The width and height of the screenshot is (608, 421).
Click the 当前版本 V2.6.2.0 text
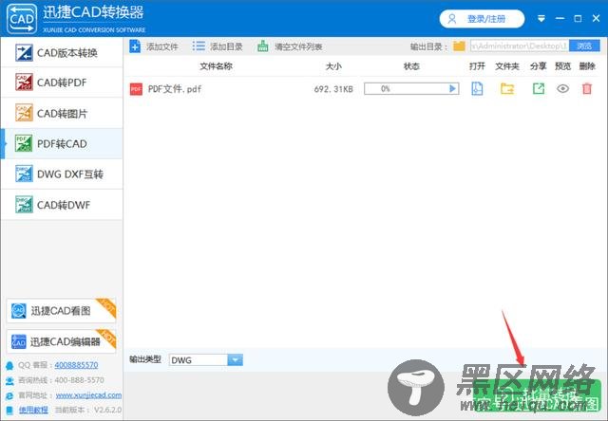tap(88, 410)
